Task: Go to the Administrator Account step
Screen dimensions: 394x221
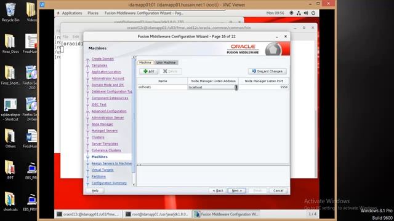Action: point(108,79)
